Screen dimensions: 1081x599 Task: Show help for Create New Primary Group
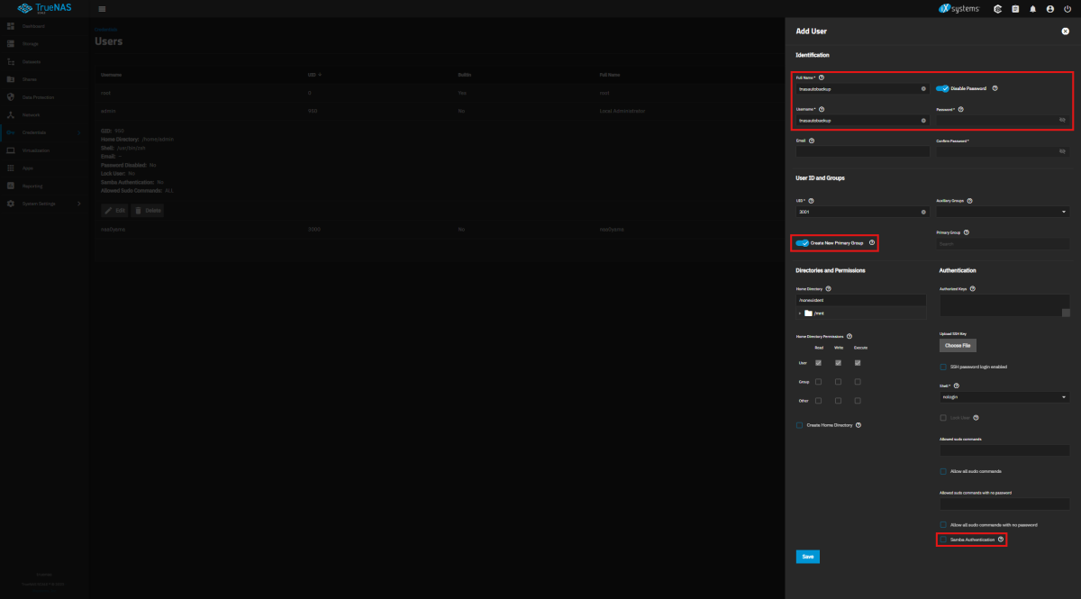coord(871,242)
